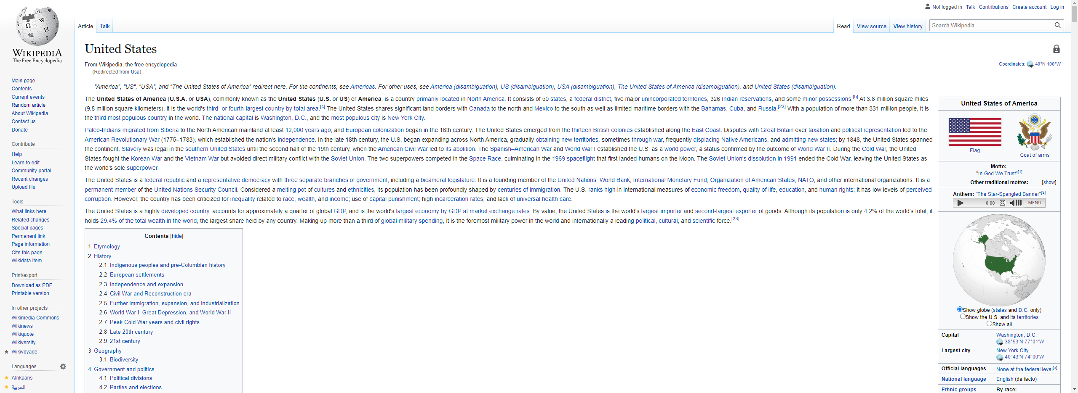Image resolution: width=1078 pixels, height=393 pixels.
Task: Open the globe icon next to Coordinates
Action: 1030,64
